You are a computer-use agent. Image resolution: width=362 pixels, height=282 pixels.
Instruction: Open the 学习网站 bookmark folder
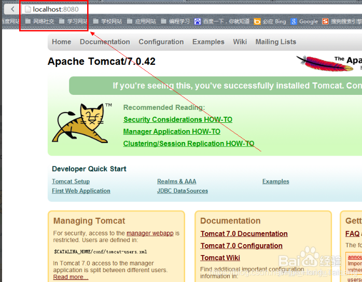click(74, 21)
